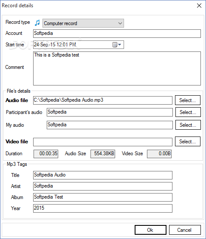Click the Title label in Mp3 Tags
The image size is (206, 239).
point(15,175)
